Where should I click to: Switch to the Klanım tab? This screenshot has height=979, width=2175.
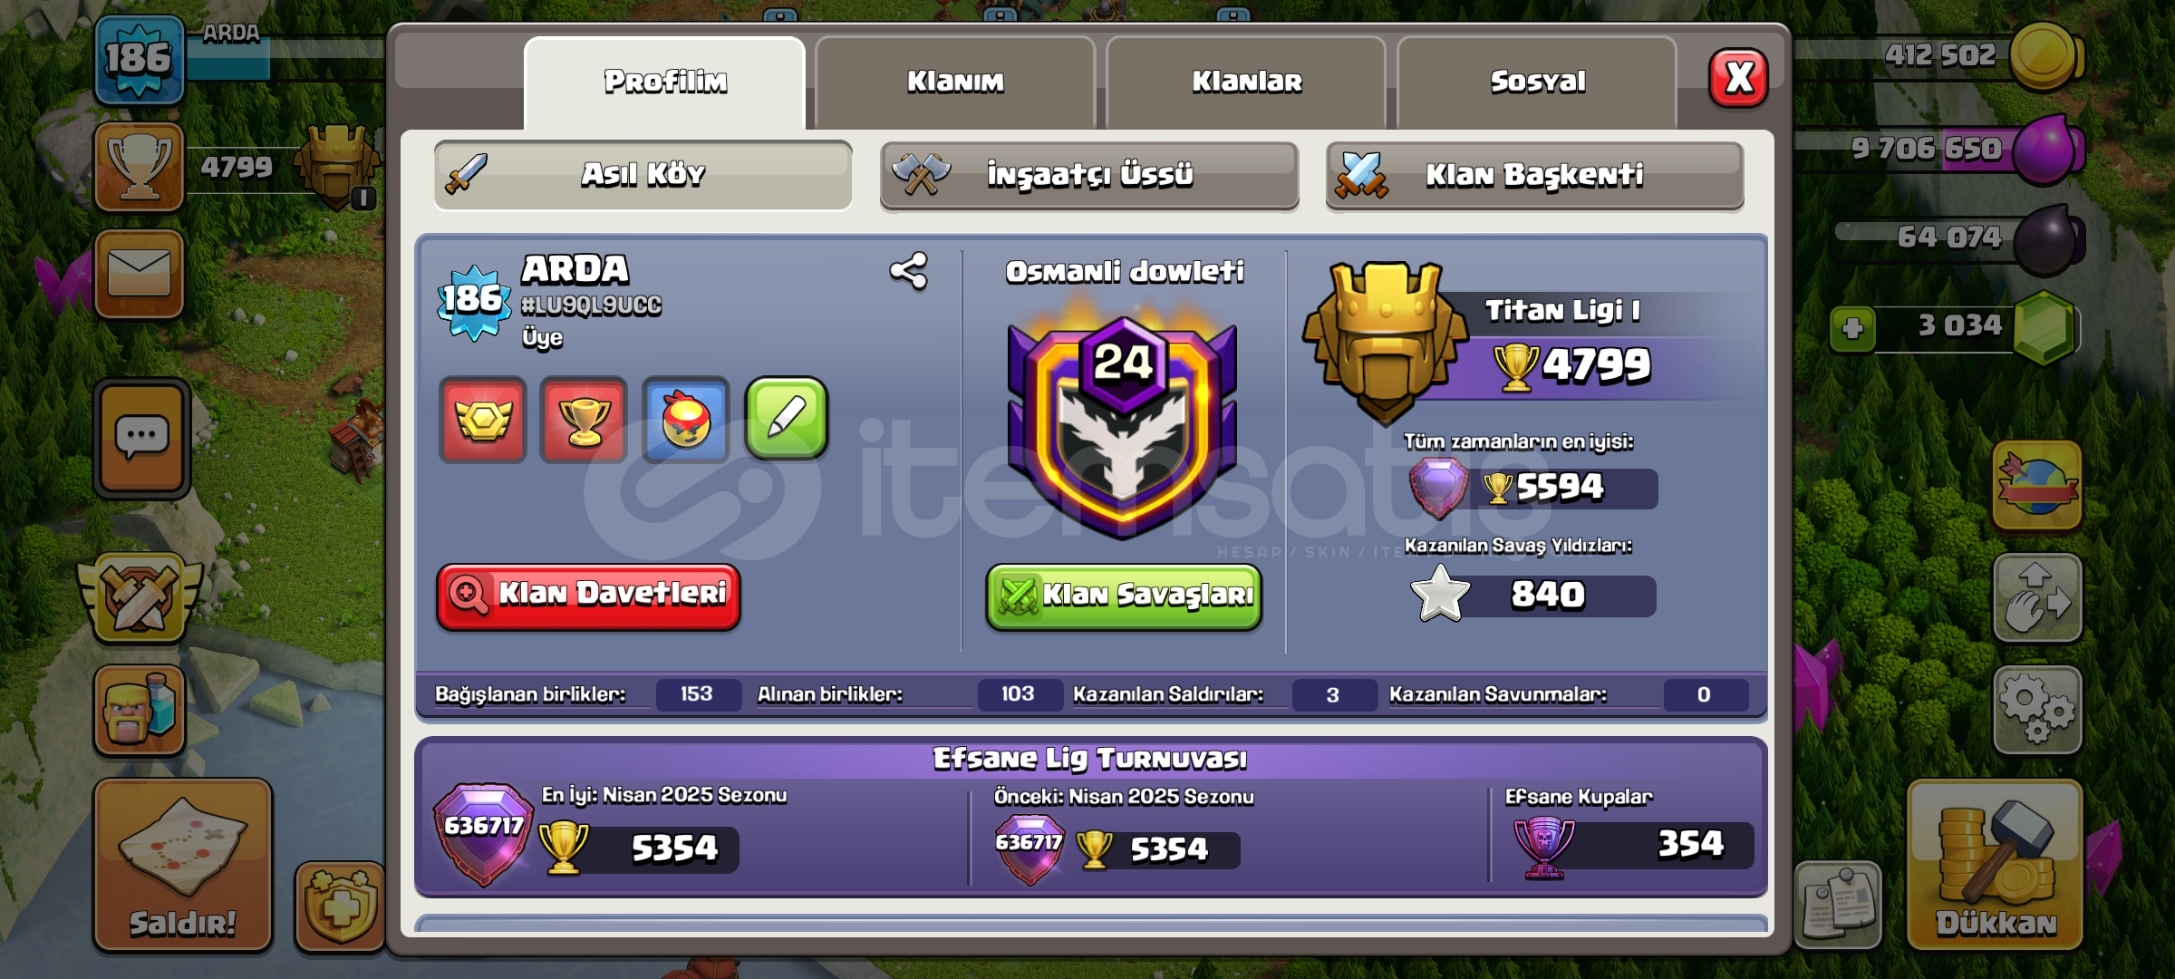click(955, 82)
